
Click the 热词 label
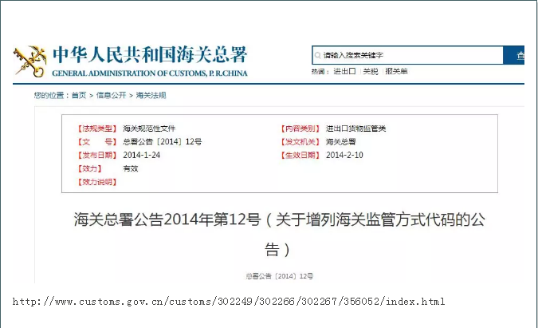pyautogui.click(x=320, y=71)
